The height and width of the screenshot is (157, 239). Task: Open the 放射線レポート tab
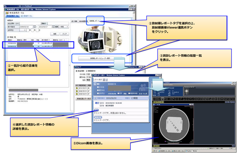point(94,21)
